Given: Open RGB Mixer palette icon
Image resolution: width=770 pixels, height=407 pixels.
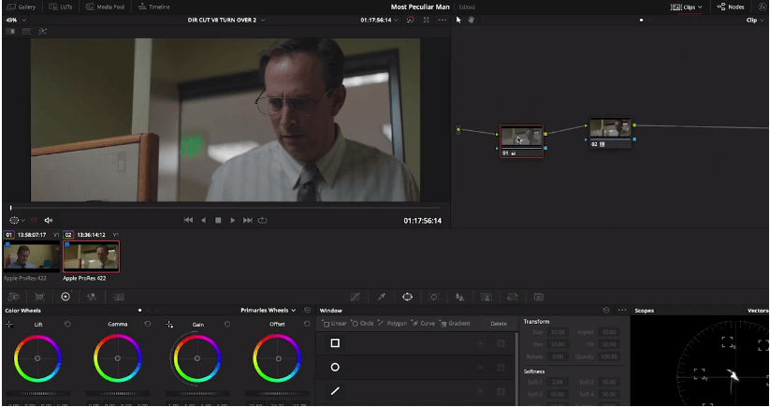Looking at the screenshot, I should click(x=92, y=297).
